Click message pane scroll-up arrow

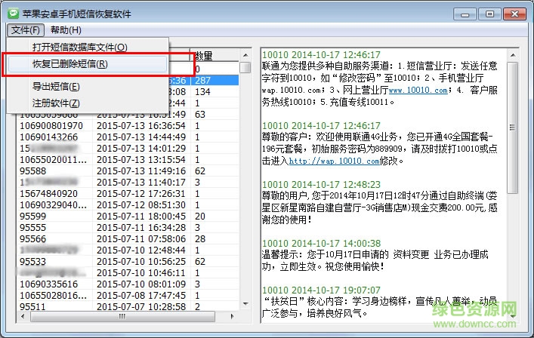click(513, 55)
